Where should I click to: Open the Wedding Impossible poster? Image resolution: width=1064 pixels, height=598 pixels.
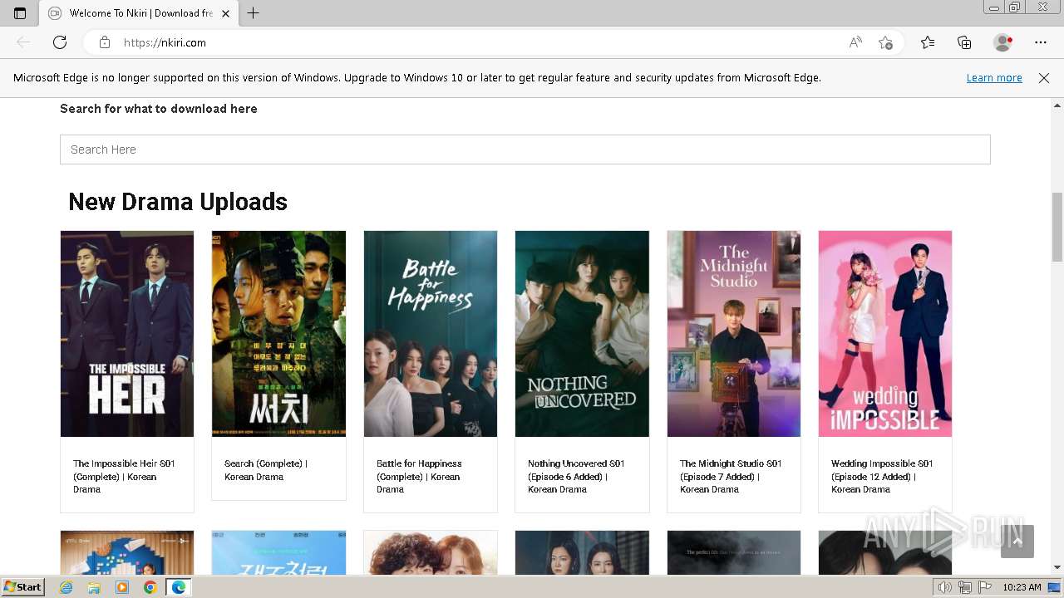click(885, 334)
